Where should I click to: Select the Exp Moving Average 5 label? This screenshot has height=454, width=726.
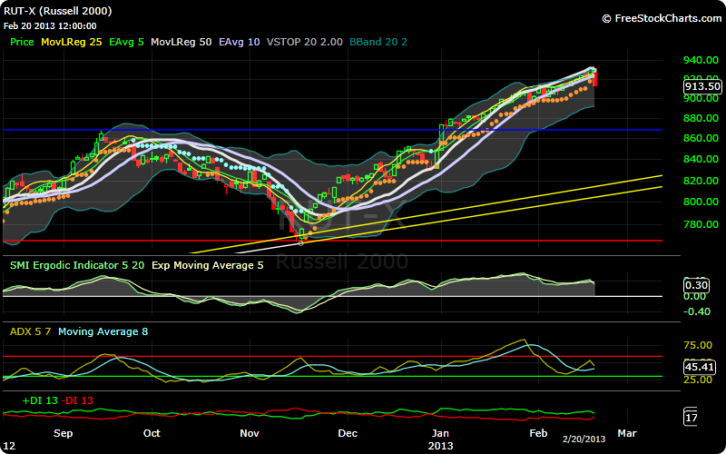[x=208, y=265]
